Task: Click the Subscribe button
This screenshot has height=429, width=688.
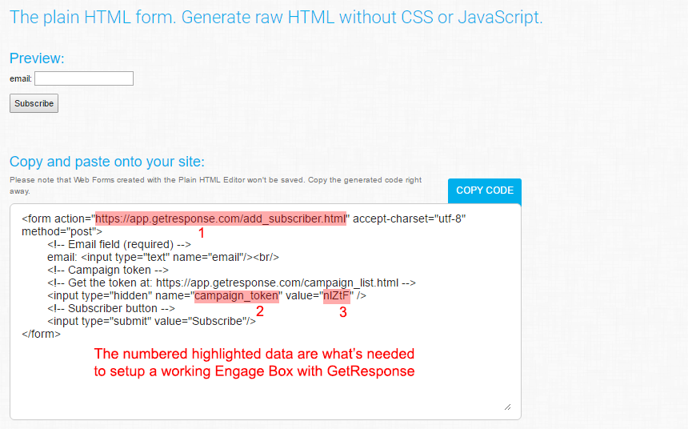Action: 34,103
